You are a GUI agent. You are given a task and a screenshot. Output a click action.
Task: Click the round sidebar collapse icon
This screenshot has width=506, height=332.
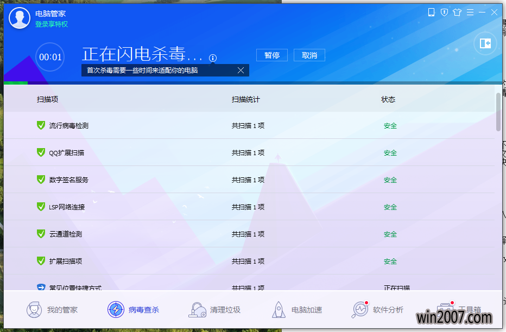point(485,43)
